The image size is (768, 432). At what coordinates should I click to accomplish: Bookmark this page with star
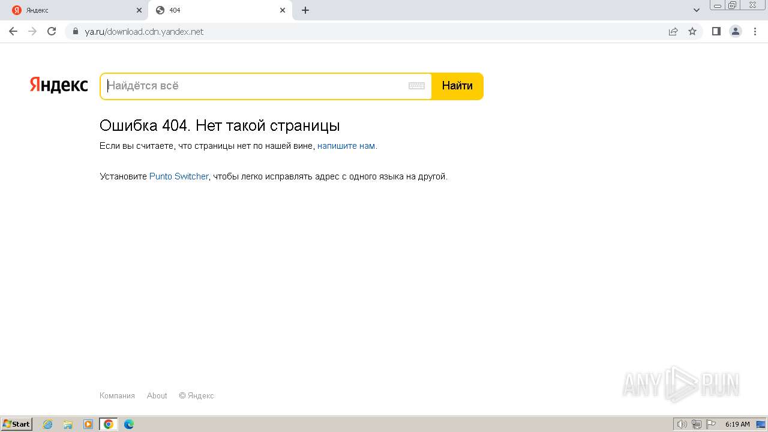coord(692,31)
